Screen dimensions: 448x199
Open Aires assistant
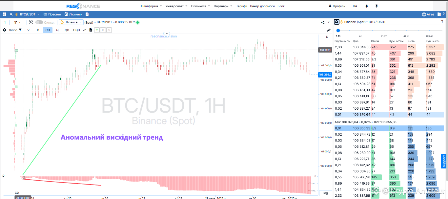pyautogui.click(x=428, y=14)
